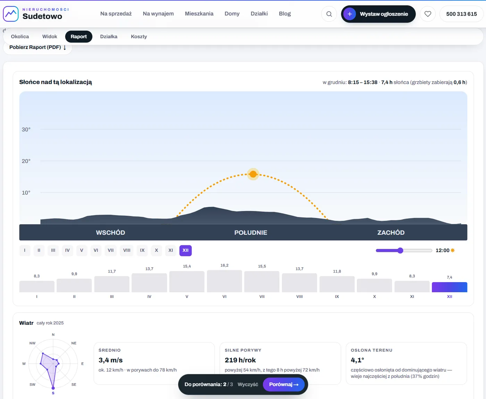Open Na wynajem menu item
The width and height of the screenshot is (486, 399).
pyautogui.click(x=158, y=14)
